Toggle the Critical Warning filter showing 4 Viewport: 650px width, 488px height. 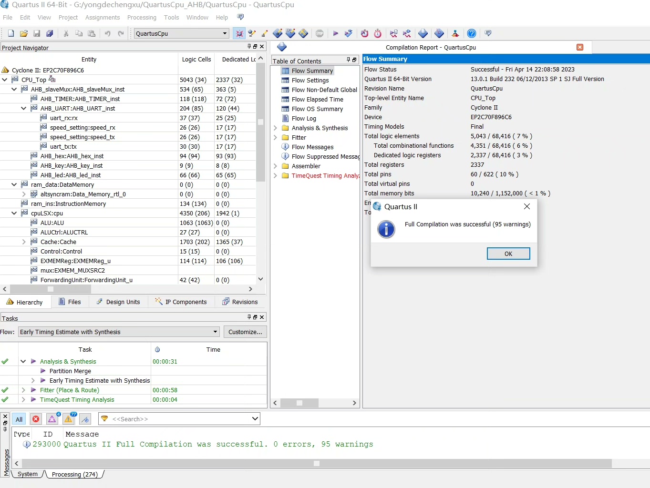[52, 419]
